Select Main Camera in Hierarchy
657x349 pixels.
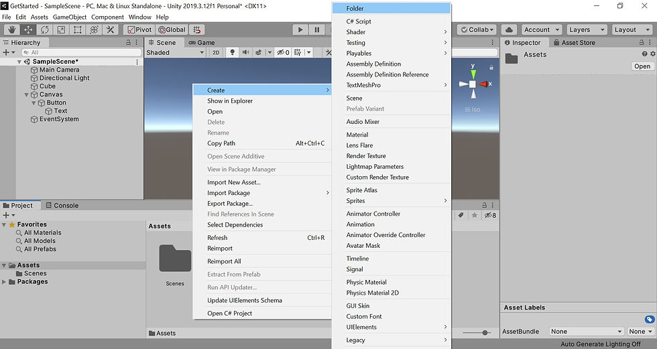pos(59,70)
